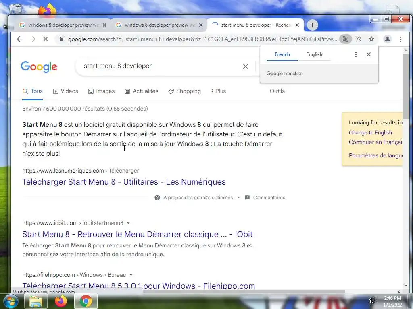Click the share page icon

359,39
